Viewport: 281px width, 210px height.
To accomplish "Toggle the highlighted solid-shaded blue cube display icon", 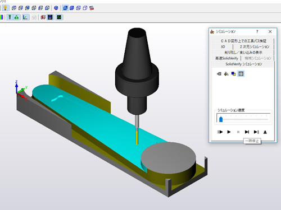I will (65, 8).
